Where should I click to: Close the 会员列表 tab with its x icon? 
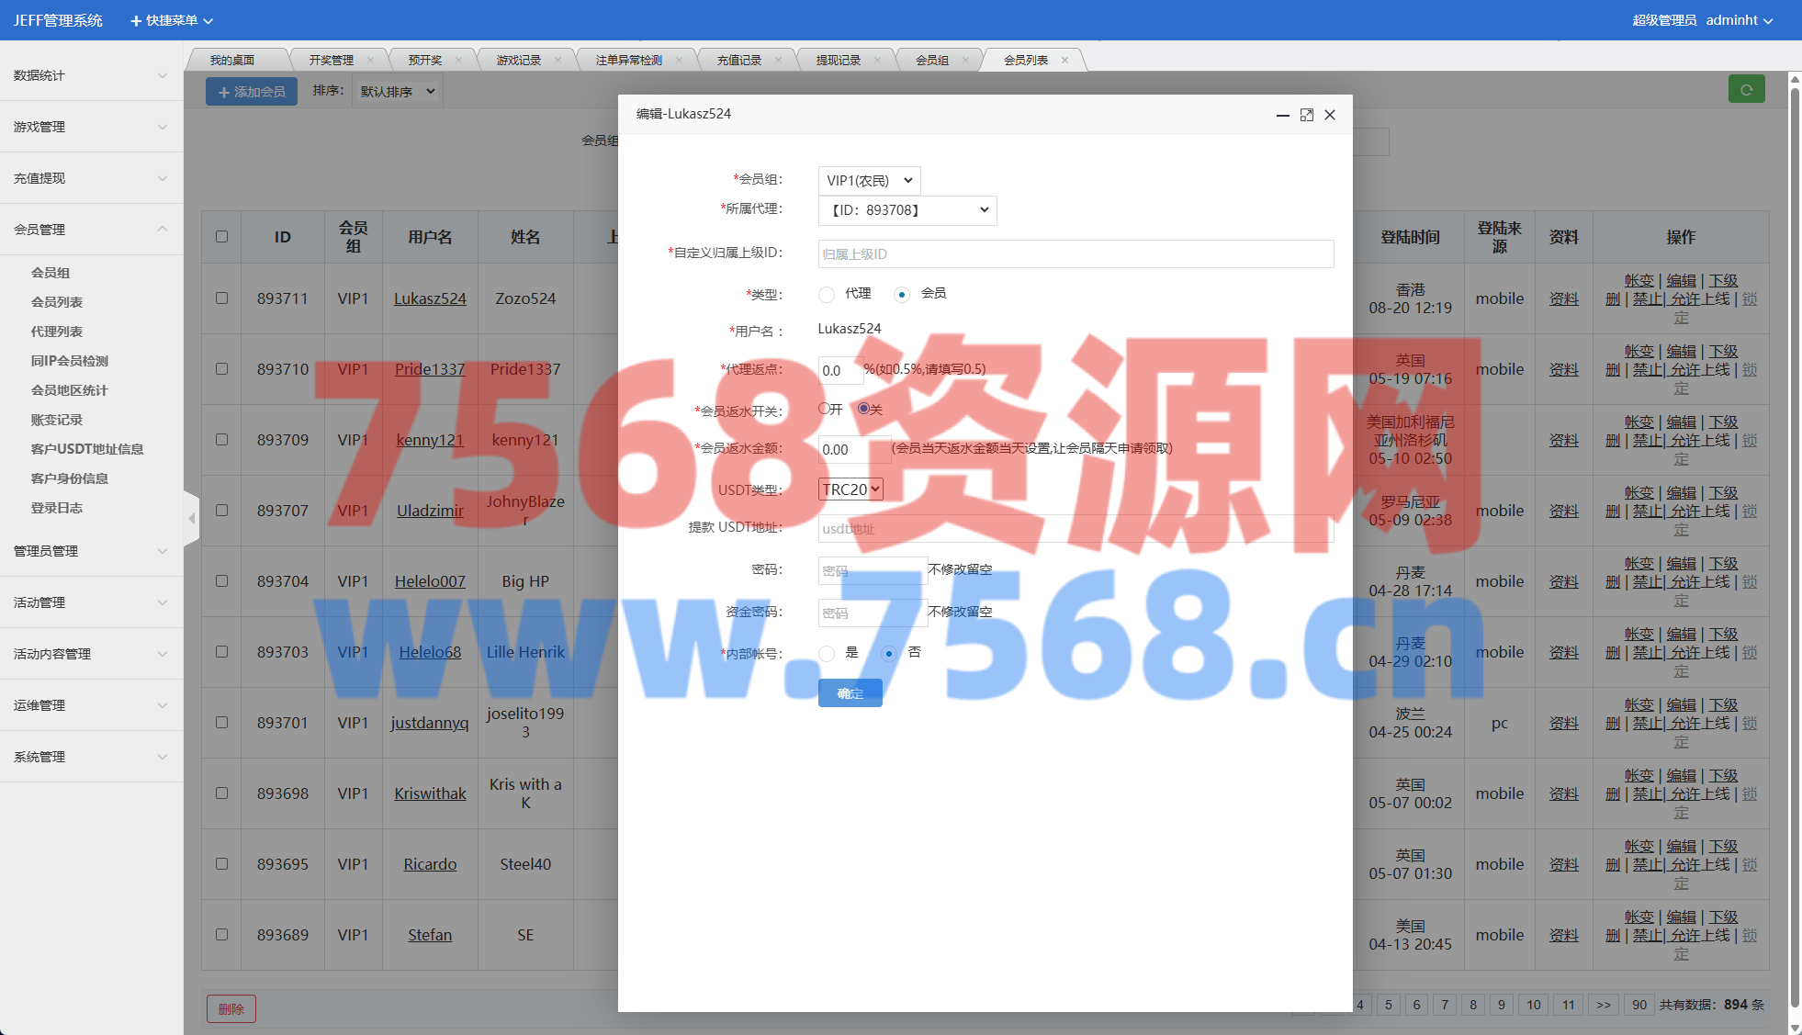pos(1064,61)
